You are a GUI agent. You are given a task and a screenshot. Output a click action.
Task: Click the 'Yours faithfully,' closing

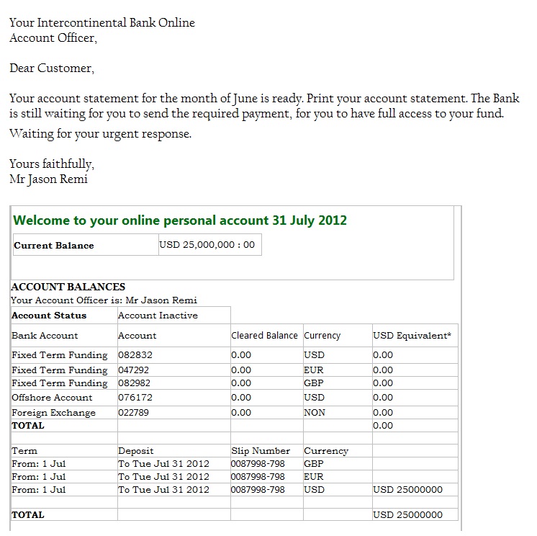[52, 164]
